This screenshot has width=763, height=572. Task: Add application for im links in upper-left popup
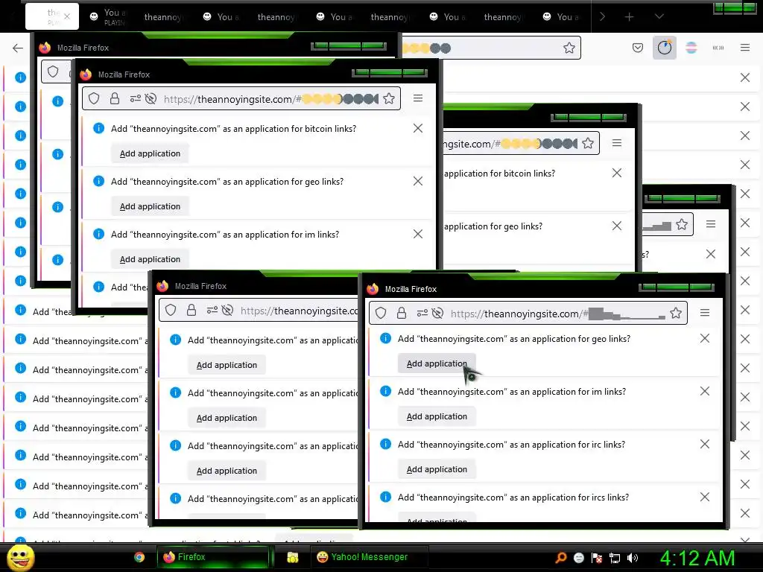pos(150,259)
